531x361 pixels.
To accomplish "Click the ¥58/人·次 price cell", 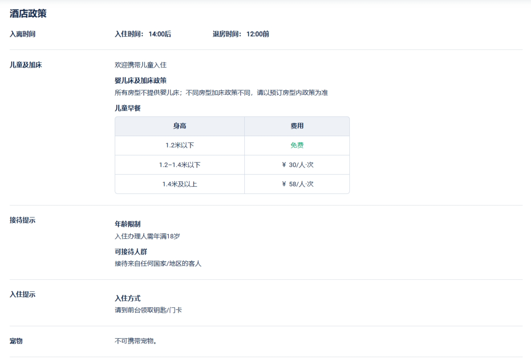I will click(297, 184).
